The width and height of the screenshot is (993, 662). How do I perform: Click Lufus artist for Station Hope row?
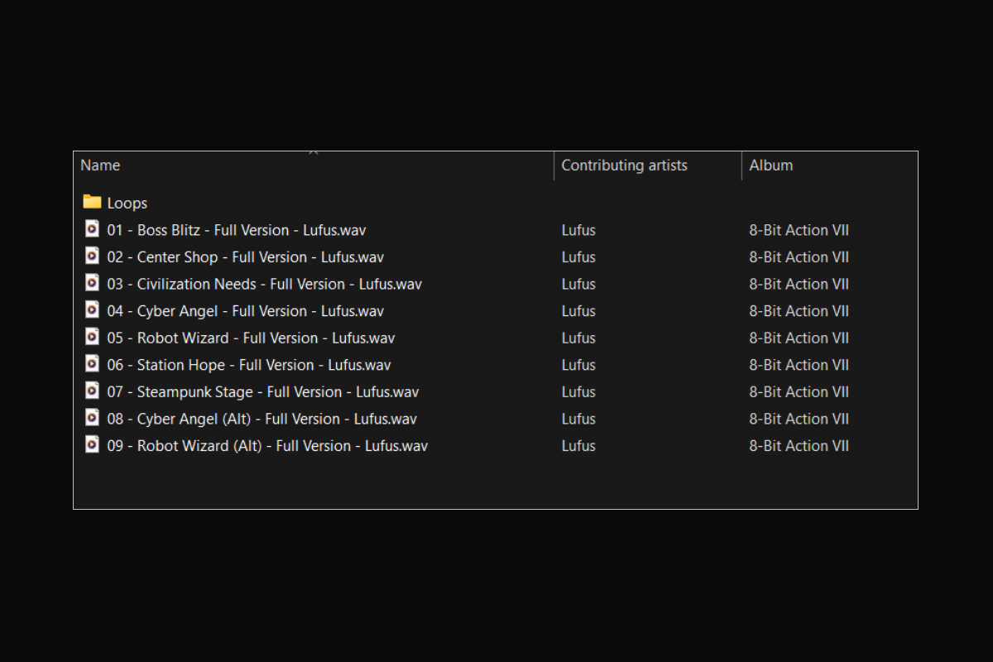(578, 365)
